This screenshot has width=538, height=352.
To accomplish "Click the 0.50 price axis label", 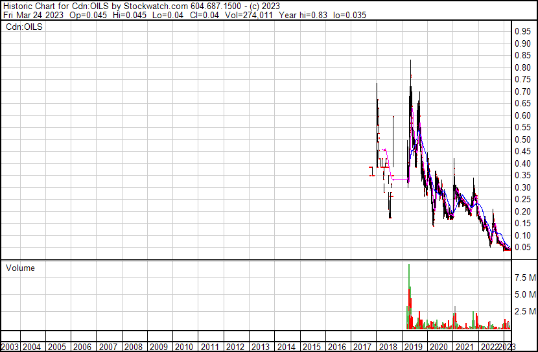I will [522, 140].
